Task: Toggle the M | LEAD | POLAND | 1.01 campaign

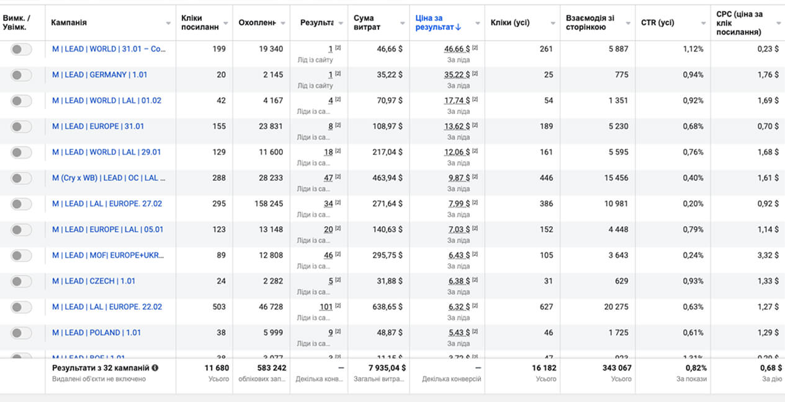Action: pos(21,333)
